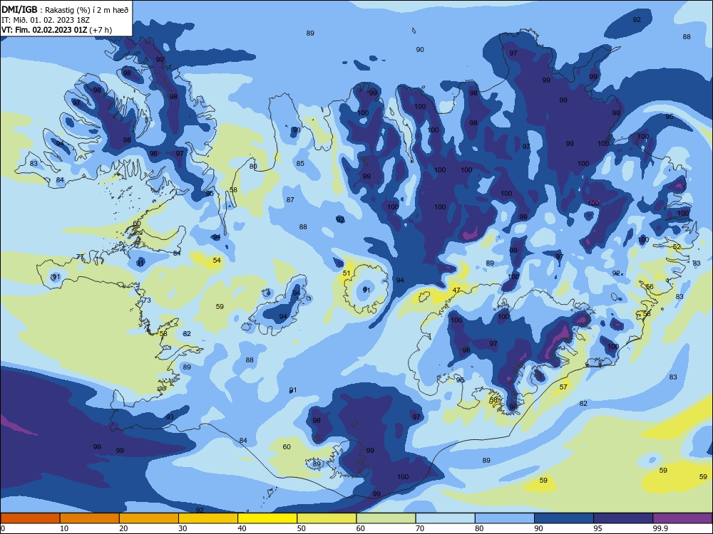Click the value 60 southwest of the dark region
713x534 pixels.
(x=287, y=447)
